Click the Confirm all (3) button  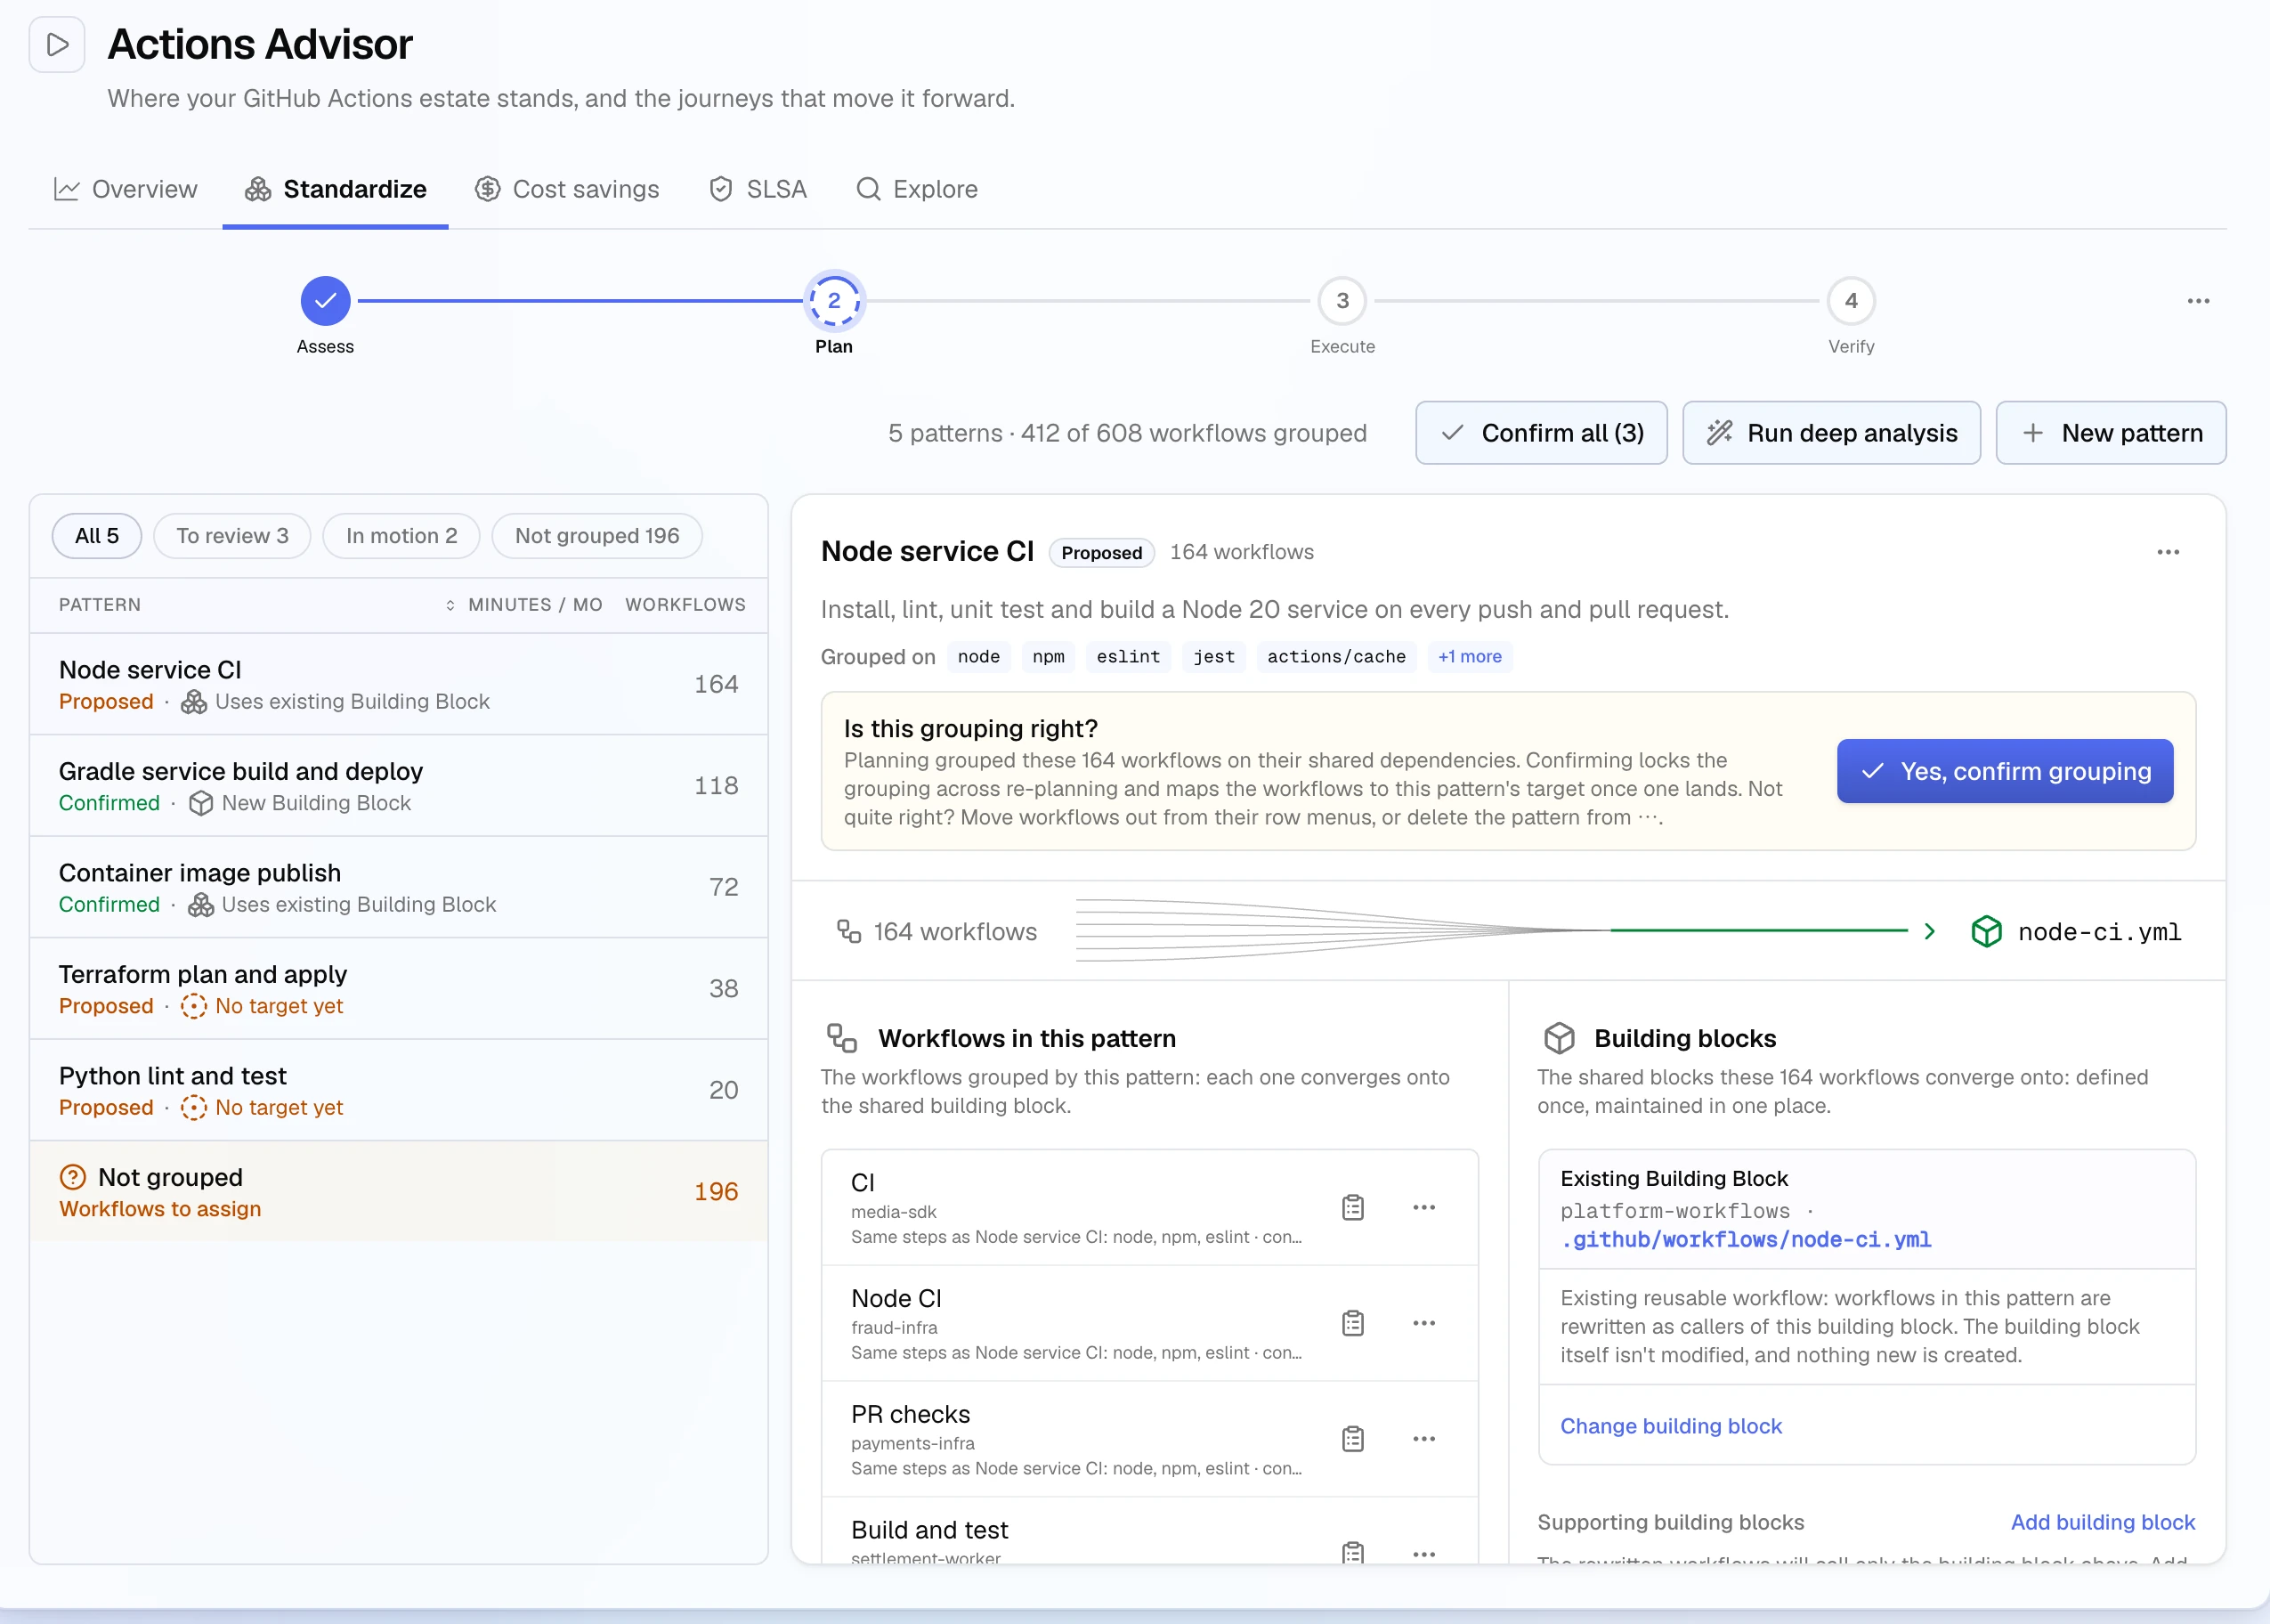click(x=1541, y=433)
